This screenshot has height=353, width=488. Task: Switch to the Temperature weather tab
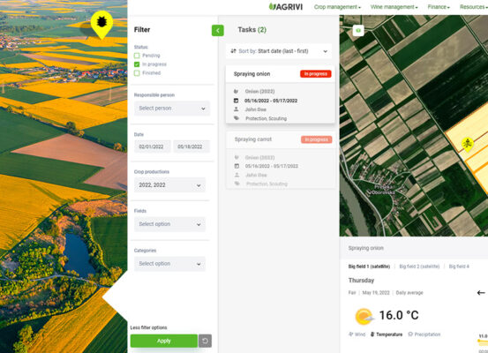(x=387, y=334)
